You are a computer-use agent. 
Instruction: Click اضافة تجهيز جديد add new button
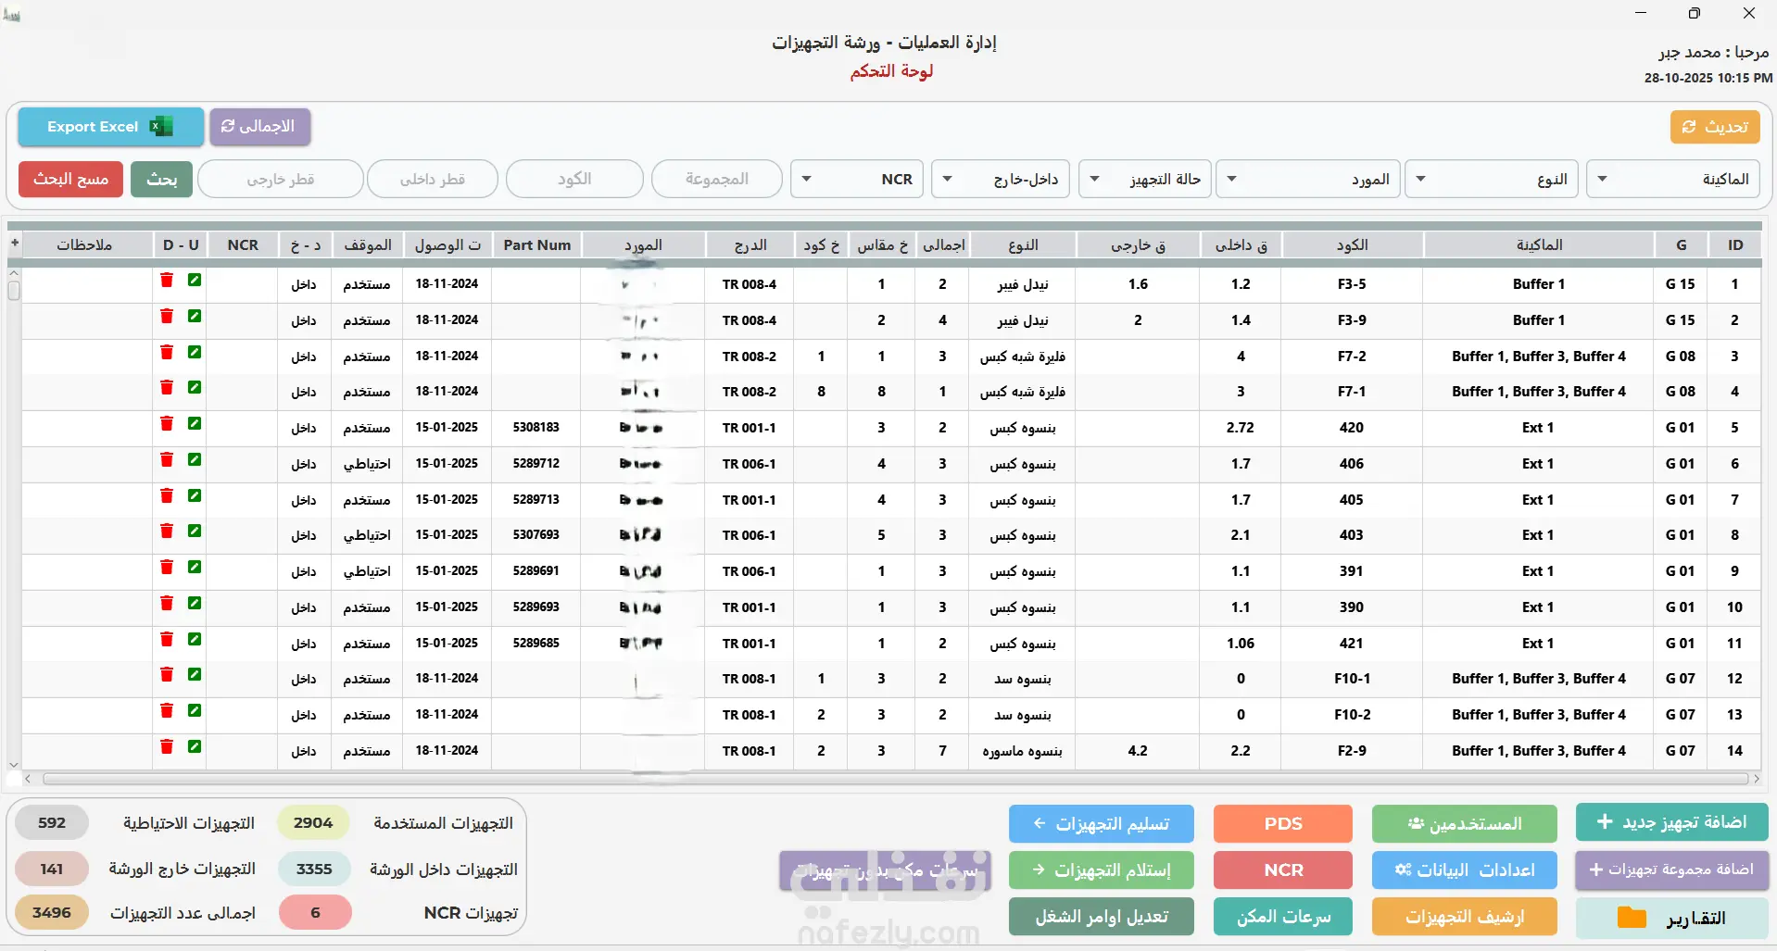[1671, 822]
